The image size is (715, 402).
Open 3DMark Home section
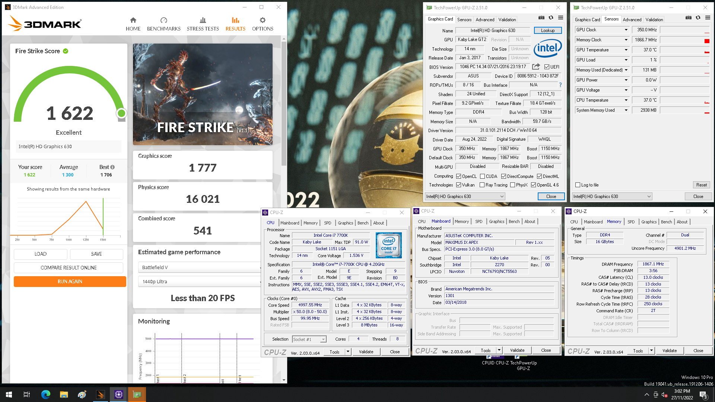[x=133, y=24]
